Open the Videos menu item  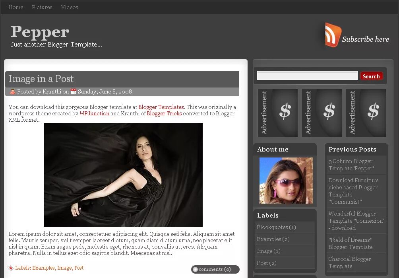(x=70, y=7)
